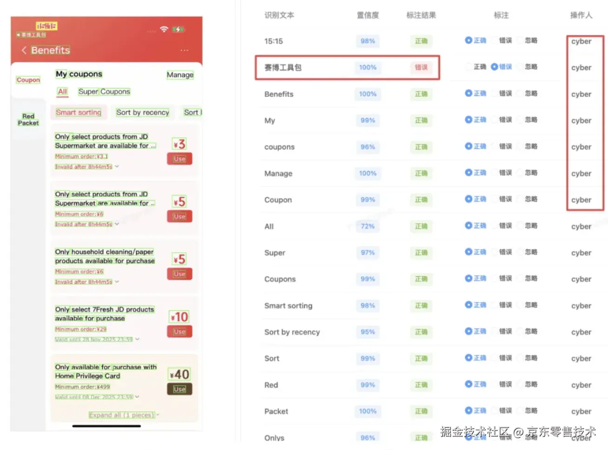
Task: Switch to the Super Coupons tab
Action: (104, 92)
